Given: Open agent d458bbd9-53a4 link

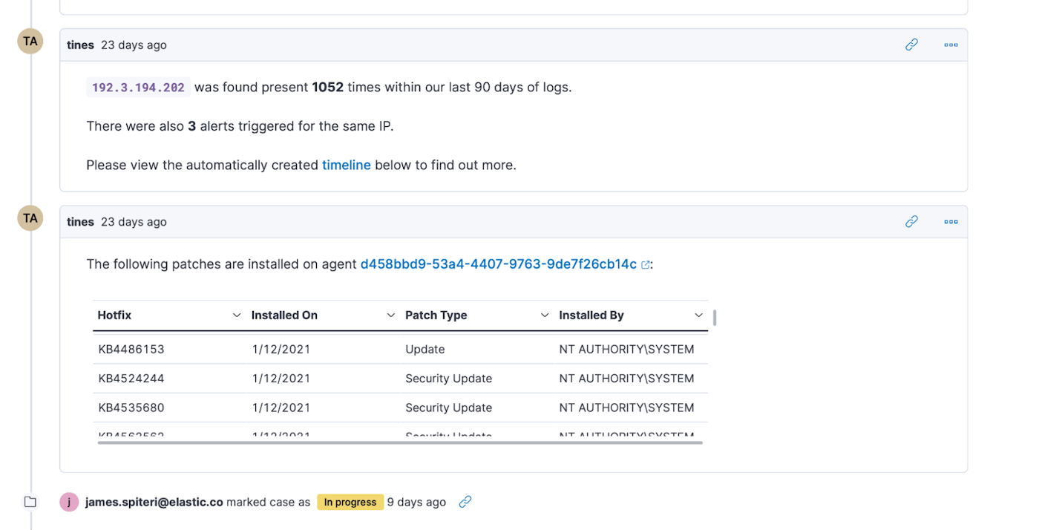Looking at the screenshot, I should (x=498, y=264).
